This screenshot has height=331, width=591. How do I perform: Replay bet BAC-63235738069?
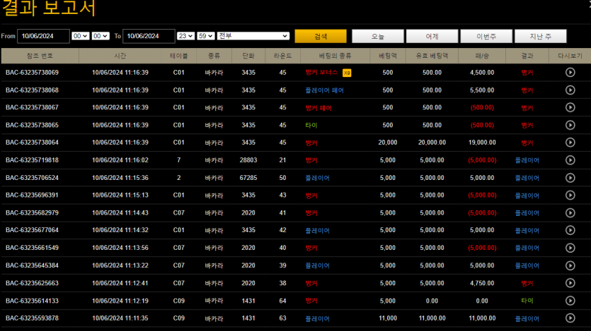pyautogui.click(x=570, y=72)
